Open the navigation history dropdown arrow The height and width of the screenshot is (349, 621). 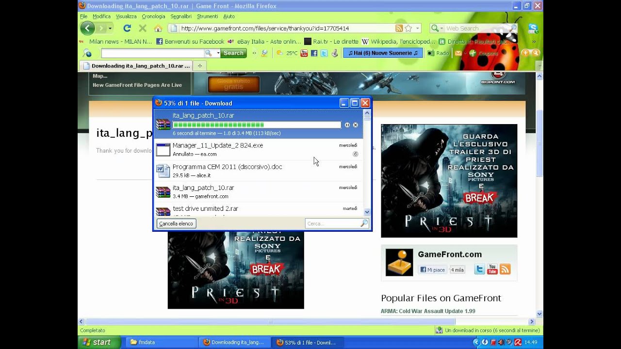click(110, 29)
